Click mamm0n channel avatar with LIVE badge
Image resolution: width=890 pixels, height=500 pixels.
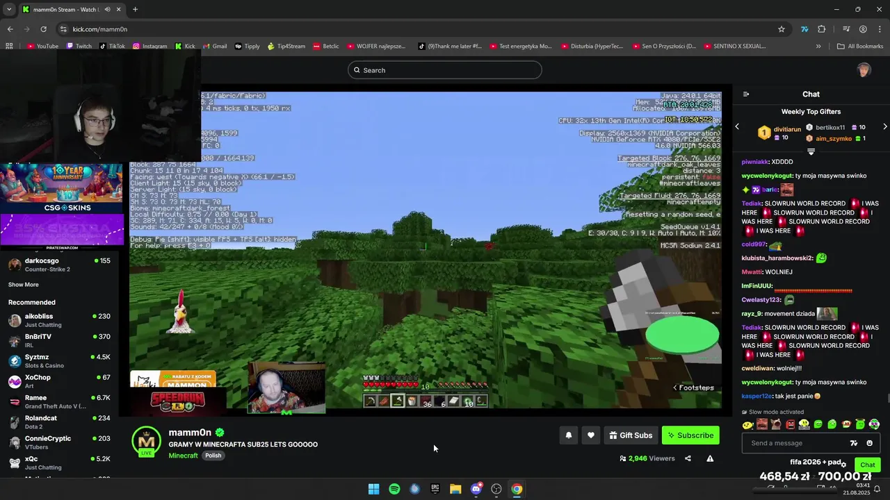[146, 442]
